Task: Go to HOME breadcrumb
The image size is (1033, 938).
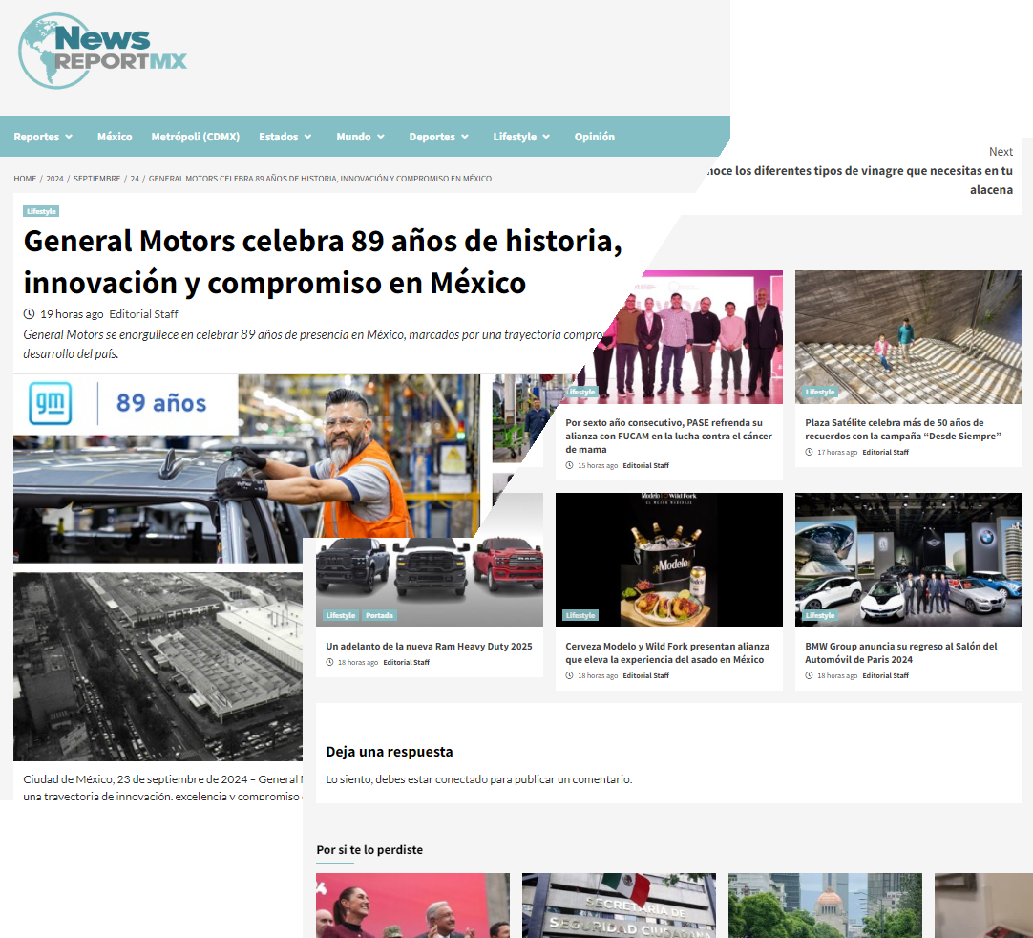Action: click(x=25, y=179)
